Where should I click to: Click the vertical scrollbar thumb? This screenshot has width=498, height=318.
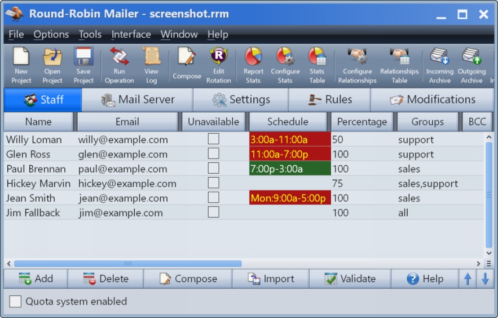point(489,195)
